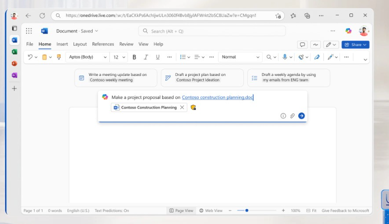Switch to the Layout tab
Screen dimensions: 389x224
point(80,44)
